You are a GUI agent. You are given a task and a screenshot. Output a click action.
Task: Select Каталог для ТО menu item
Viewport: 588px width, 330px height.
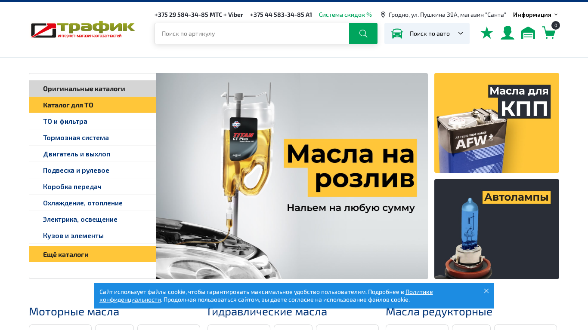[x=93, y=105]
